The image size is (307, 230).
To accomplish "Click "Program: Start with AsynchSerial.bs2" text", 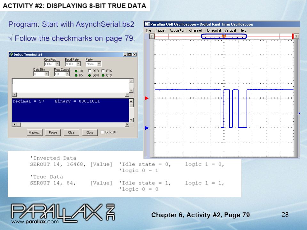I will [71, 25].
